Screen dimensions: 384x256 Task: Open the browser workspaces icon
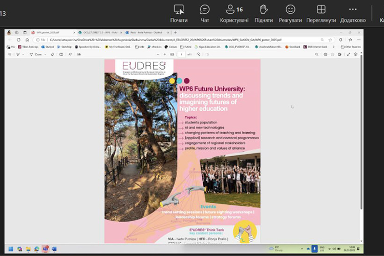17,32
